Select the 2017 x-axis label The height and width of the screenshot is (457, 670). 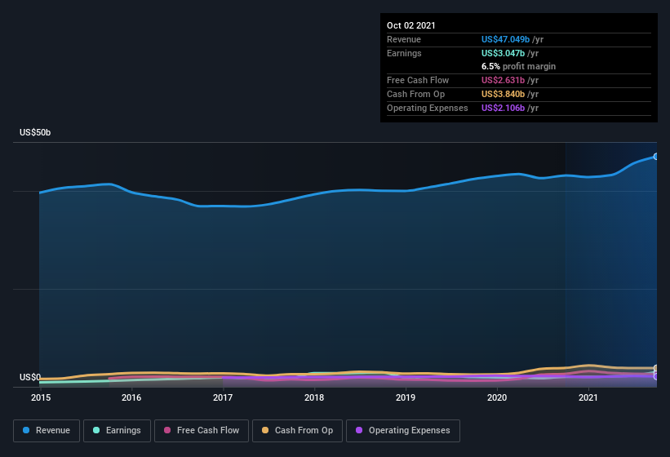point(223,397)
